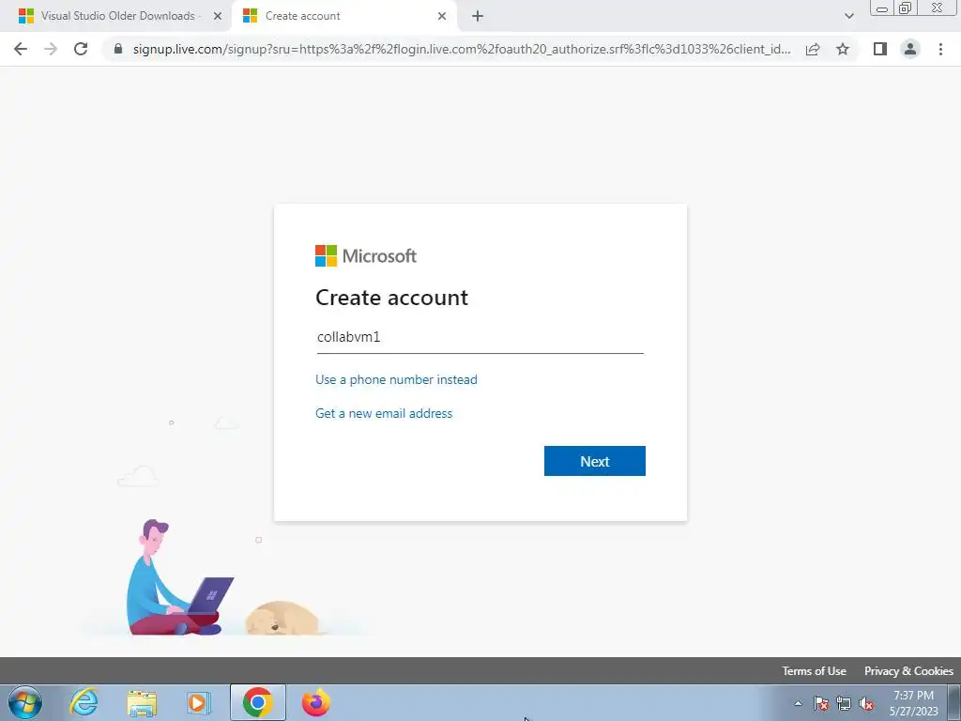Open Privacy & Cookies link
This screenshot has height=721, width=961.
point(908,670)
